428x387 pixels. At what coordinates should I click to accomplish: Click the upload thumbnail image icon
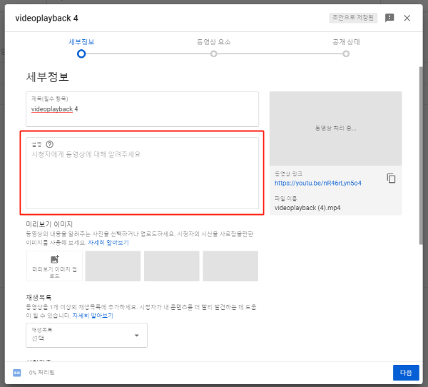tap(55, 258)
